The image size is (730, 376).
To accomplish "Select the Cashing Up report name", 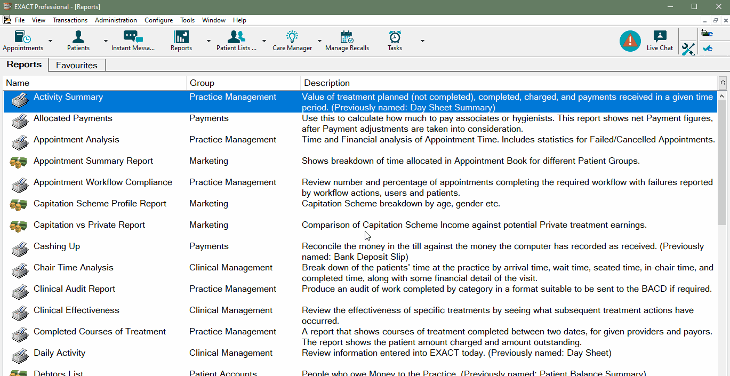I will pos(57,246).
